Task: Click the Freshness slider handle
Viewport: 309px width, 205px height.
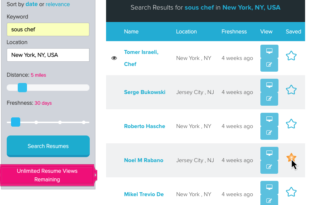Action: point(16,122)
